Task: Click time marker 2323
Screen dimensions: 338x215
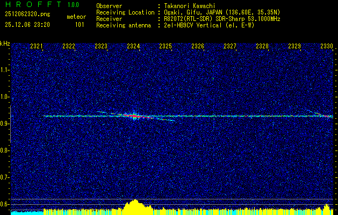Action: 101,46
